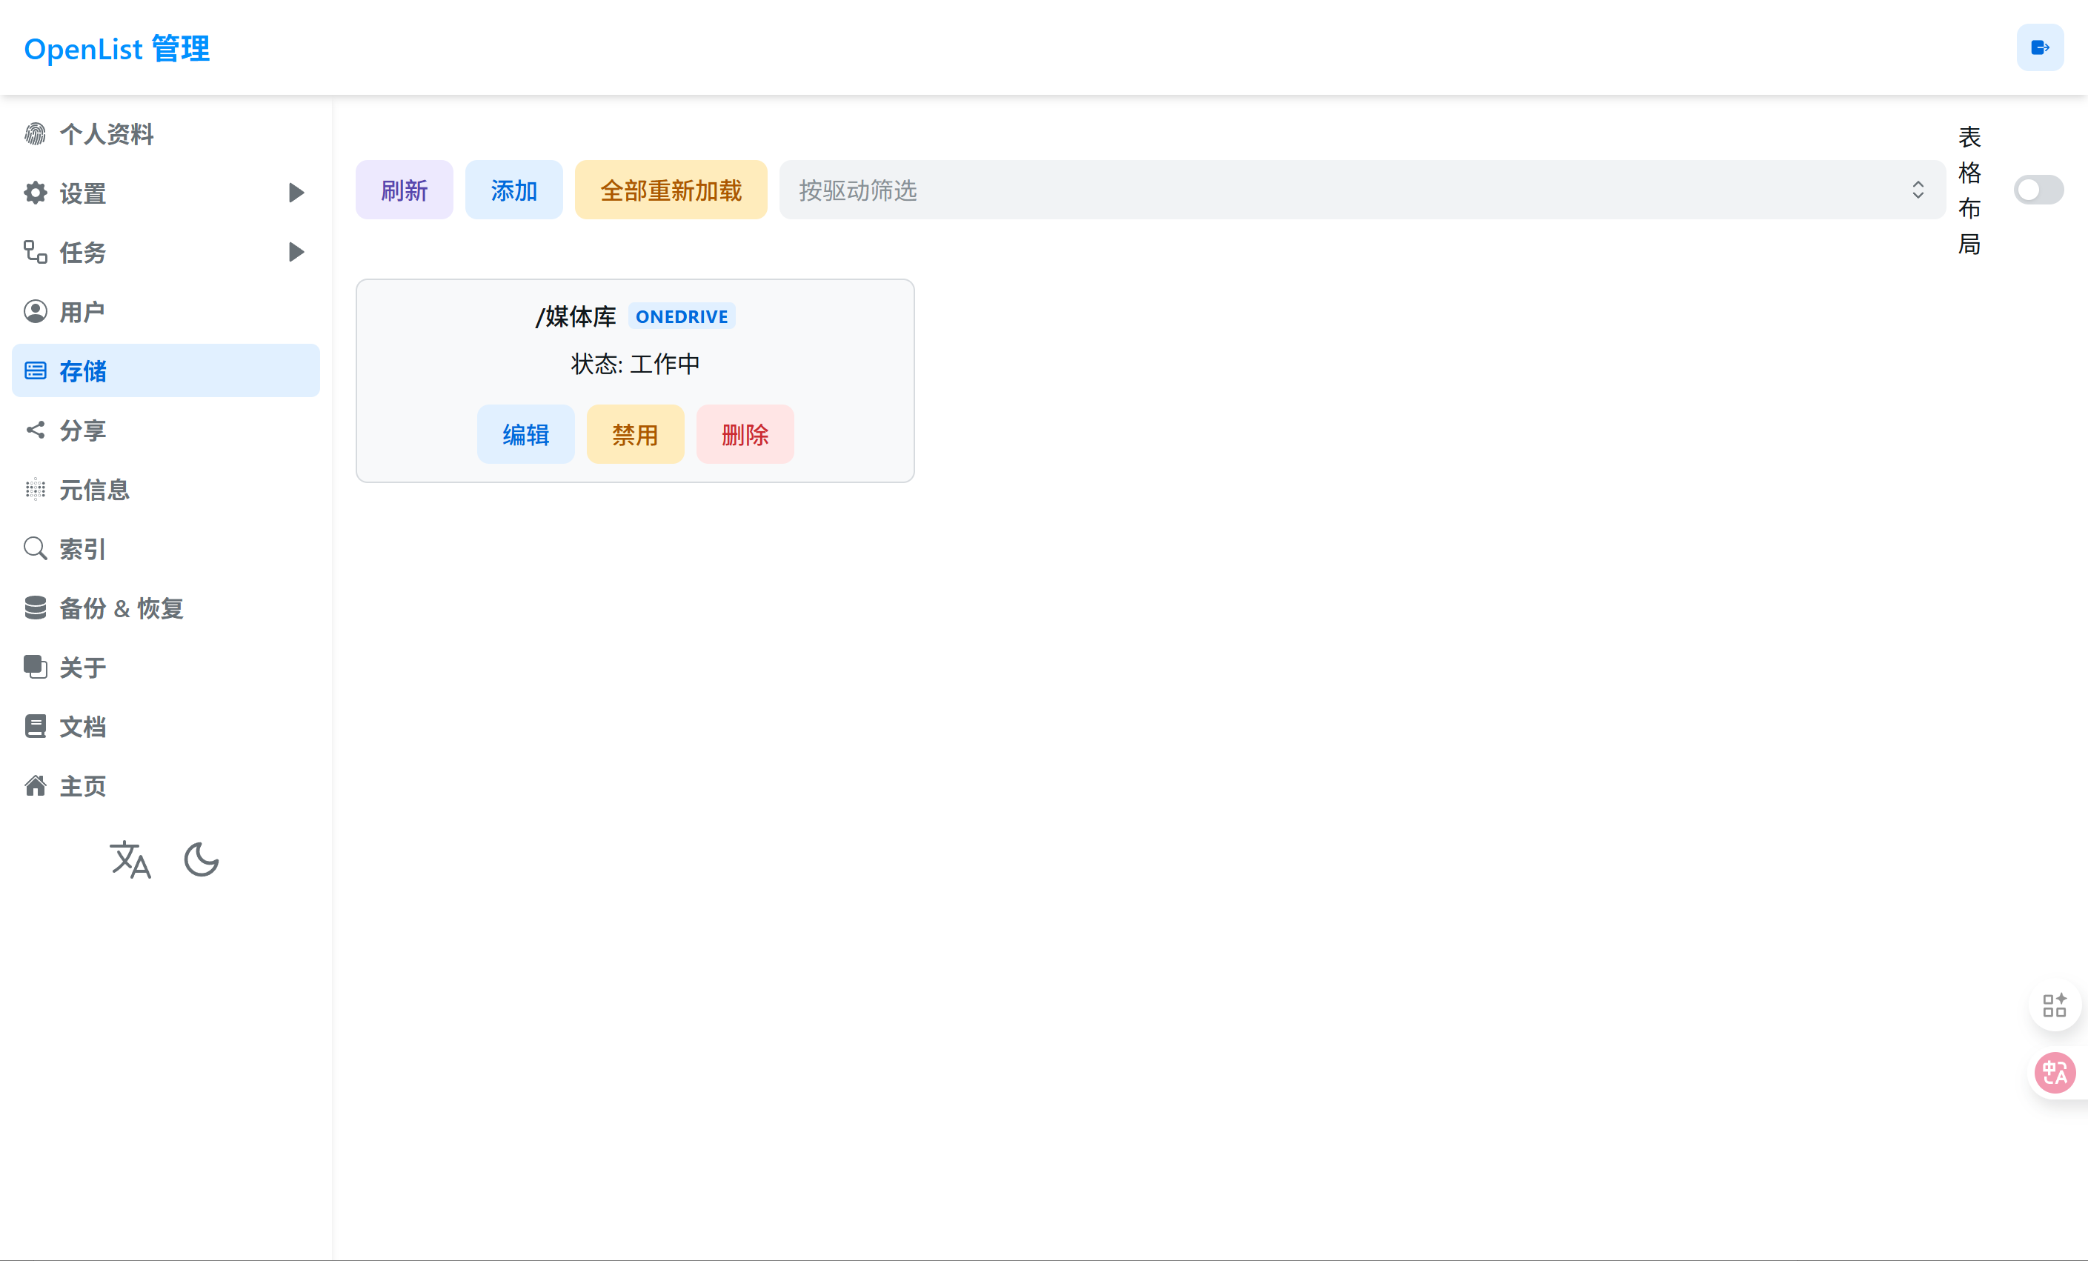Click the pink translate floating icon

pyautogui.click(x=2055, y=1073)
